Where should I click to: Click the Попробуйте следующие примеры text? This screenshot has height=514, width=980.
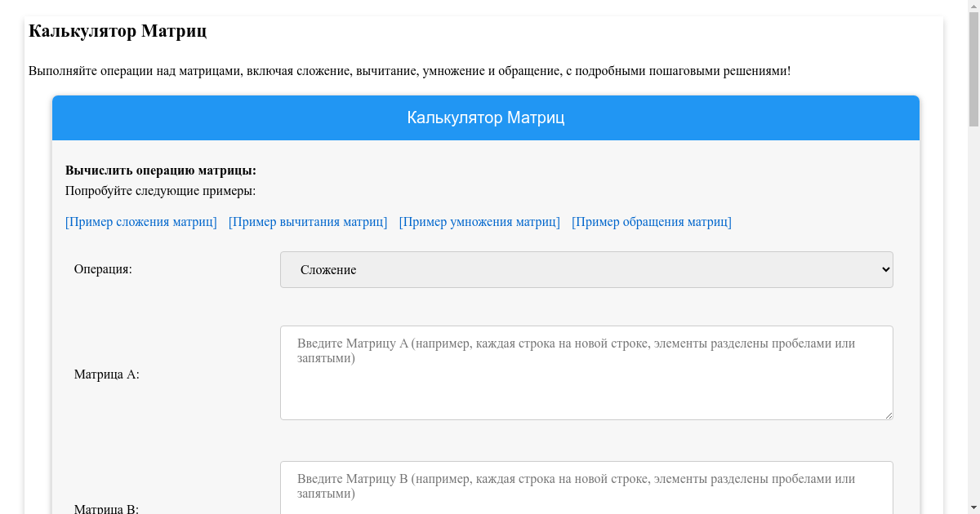[x=160, y=191]
